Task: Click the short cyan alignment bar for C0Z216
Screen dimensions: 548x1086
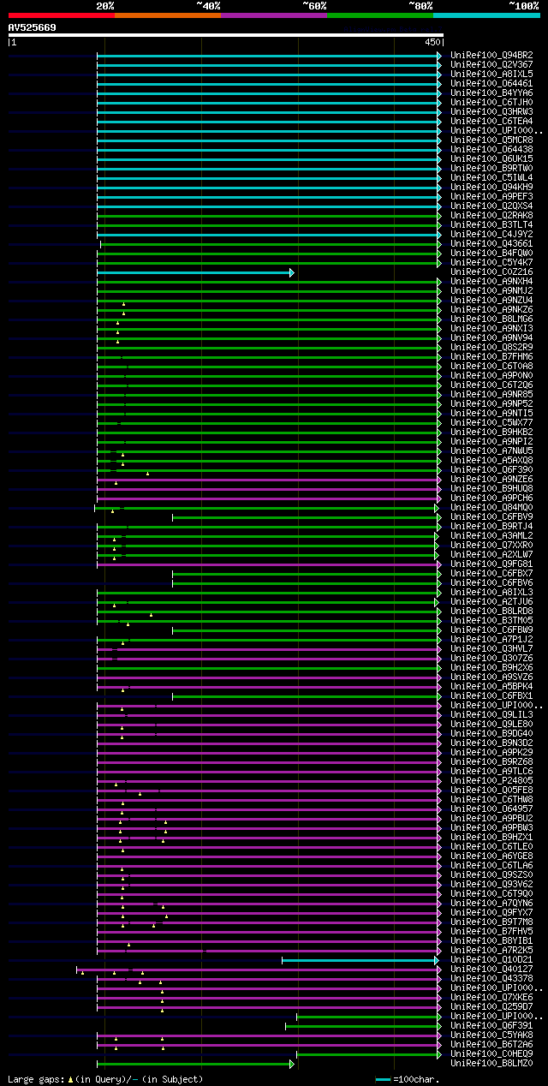Action: click(x=195, y=272)
